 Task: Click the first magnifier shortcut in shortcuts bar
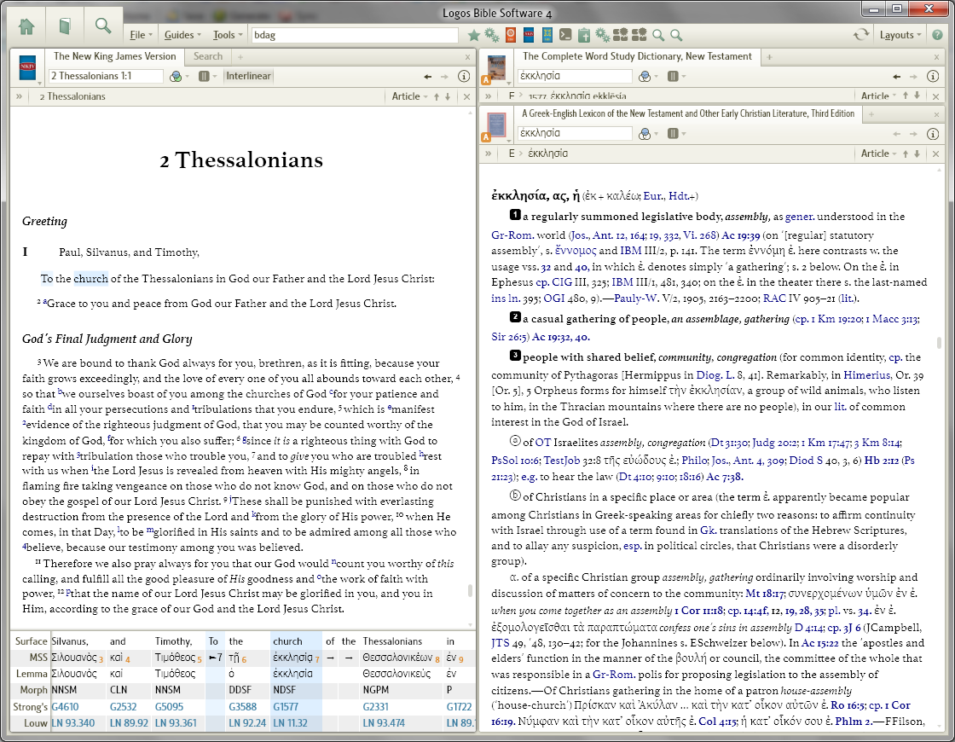(657, 35)
